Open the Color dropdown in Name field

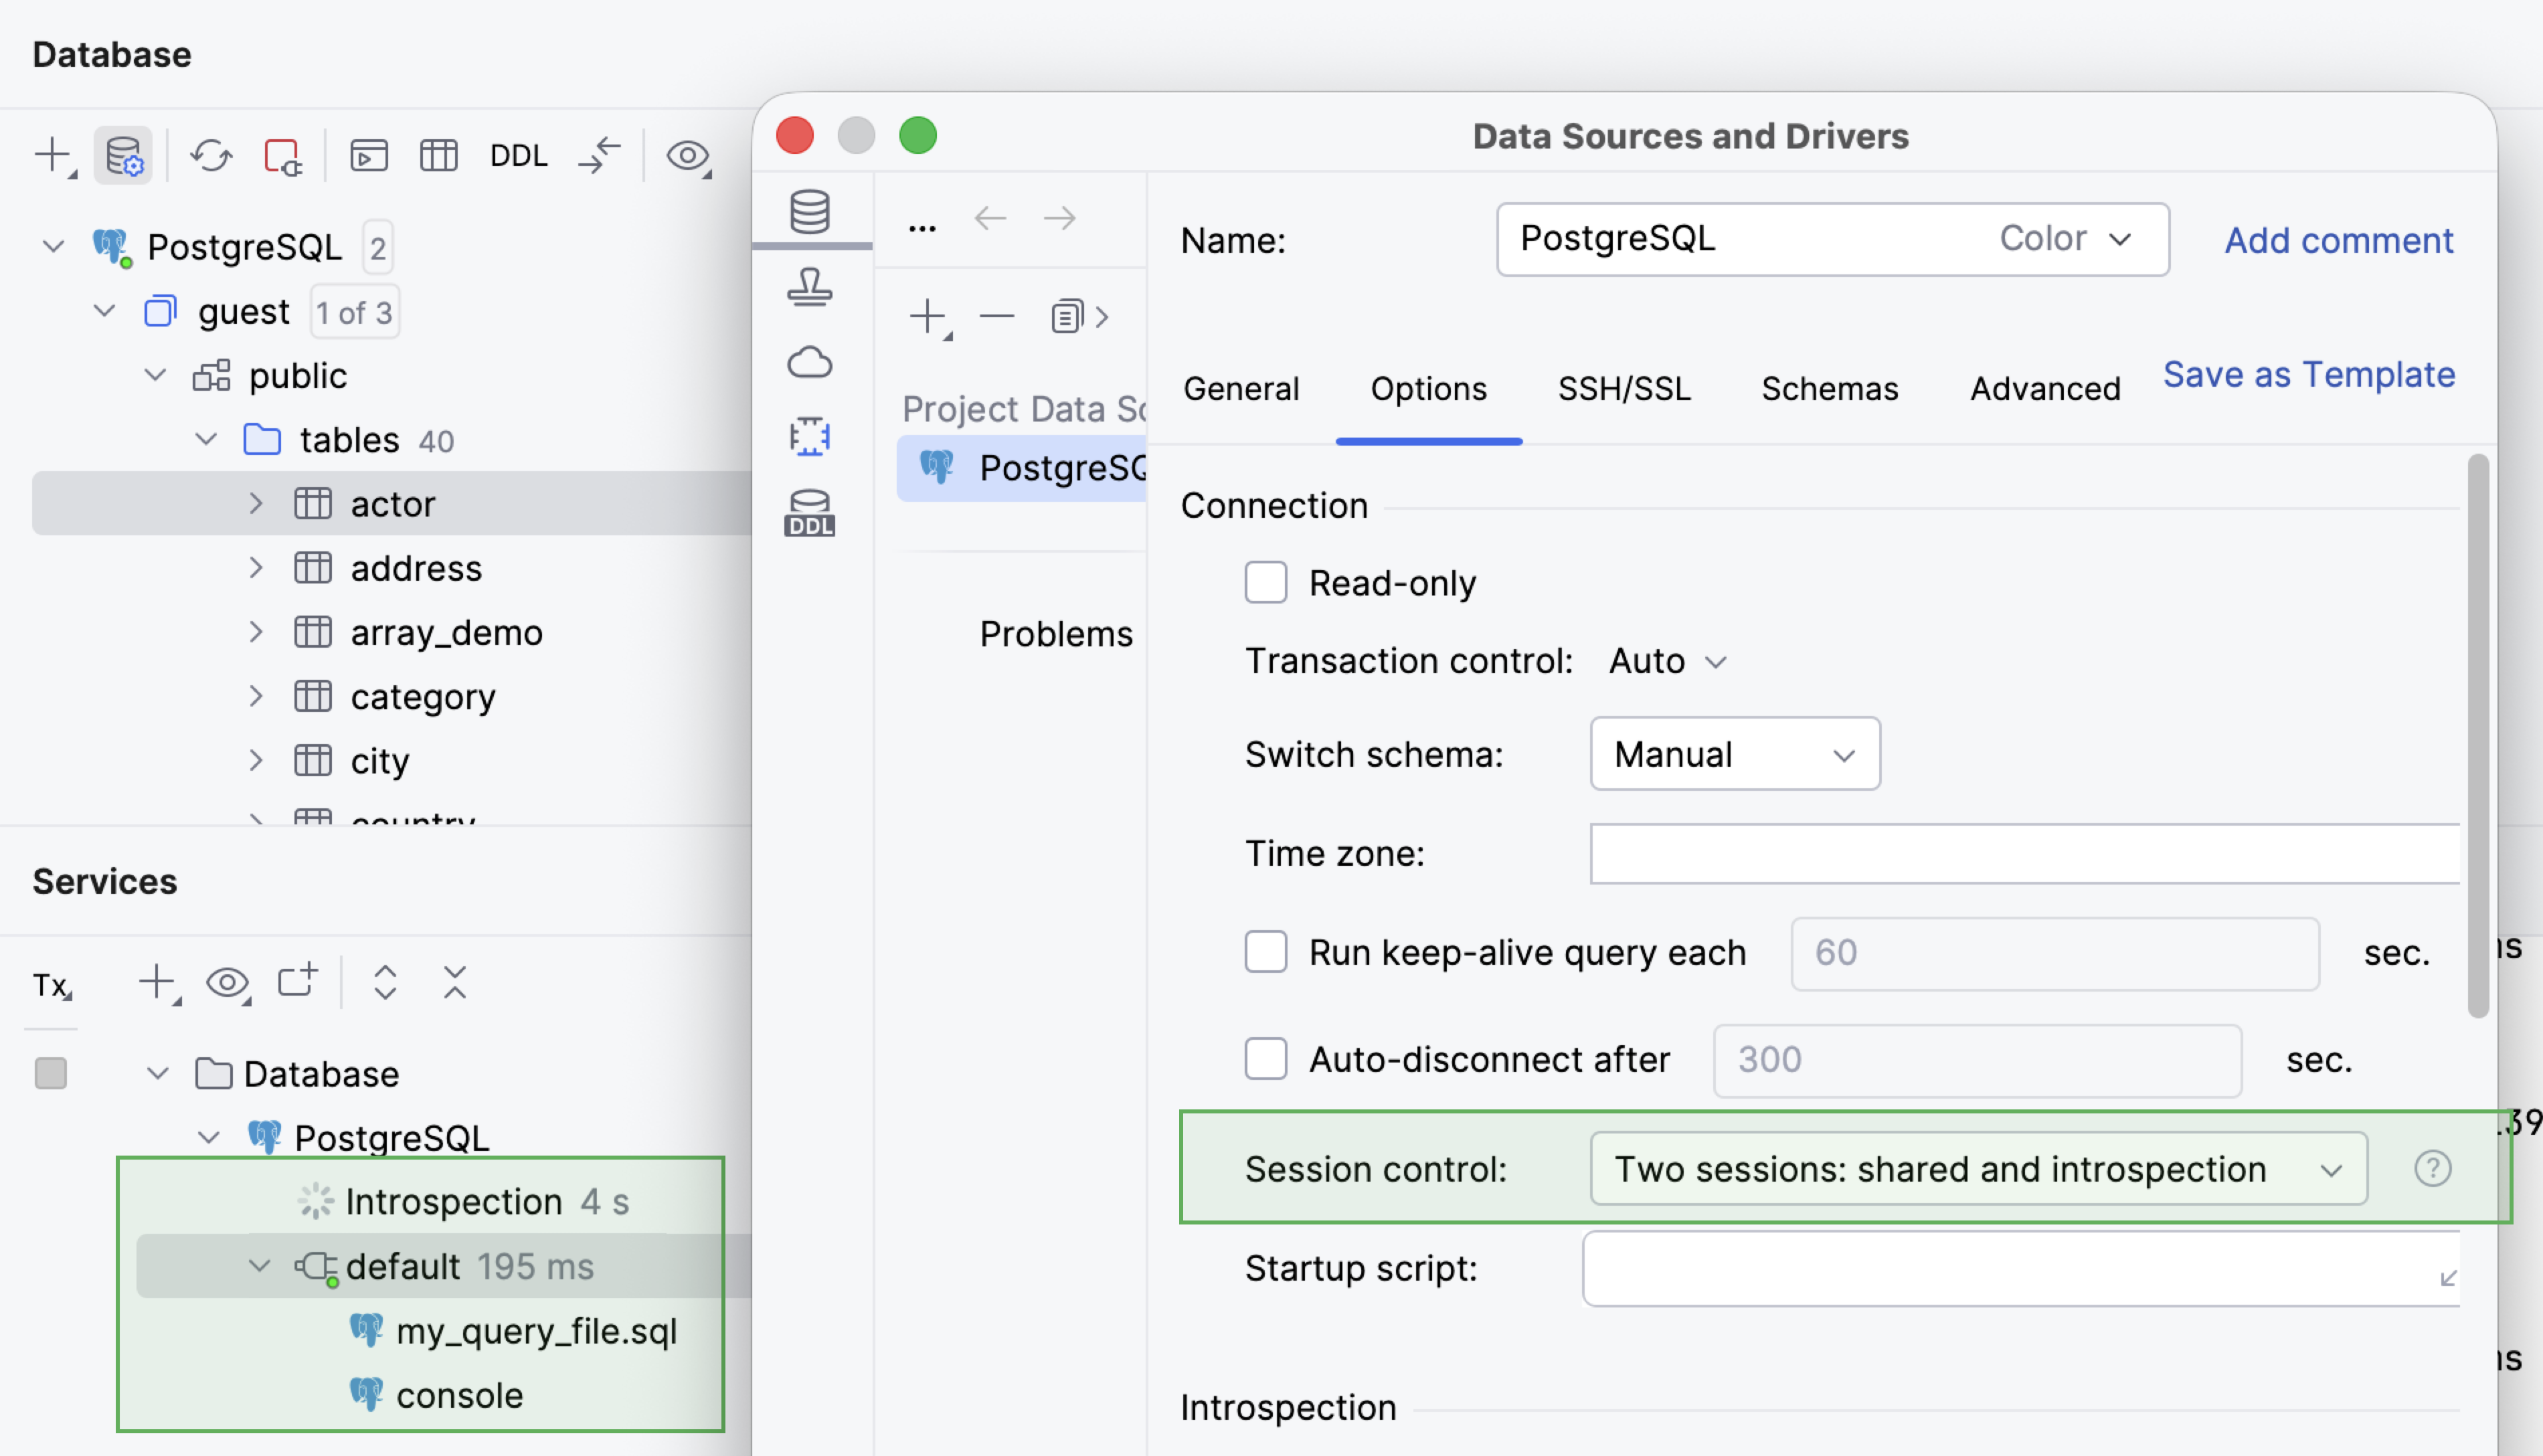(x=2067, y=239)
